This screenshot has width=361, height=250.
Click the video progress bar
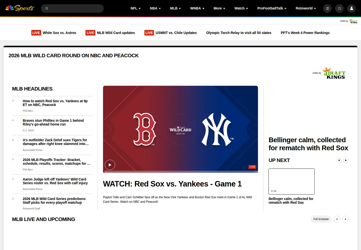[180, 172]
